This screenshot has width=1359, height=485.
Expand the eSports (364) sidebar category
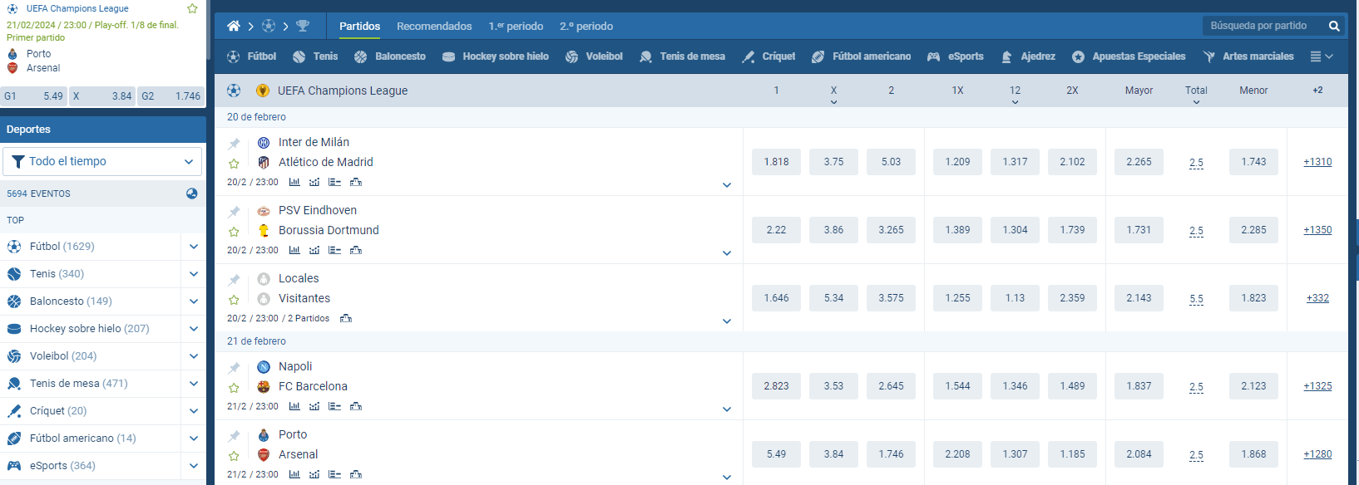click(x=194, y=466)
